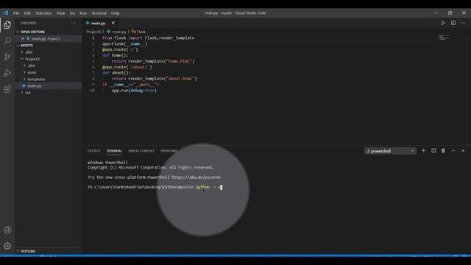This screenshot has height=265, width=471.
Task: Run the Python file with play icon
Action: [x=443, y=23]
